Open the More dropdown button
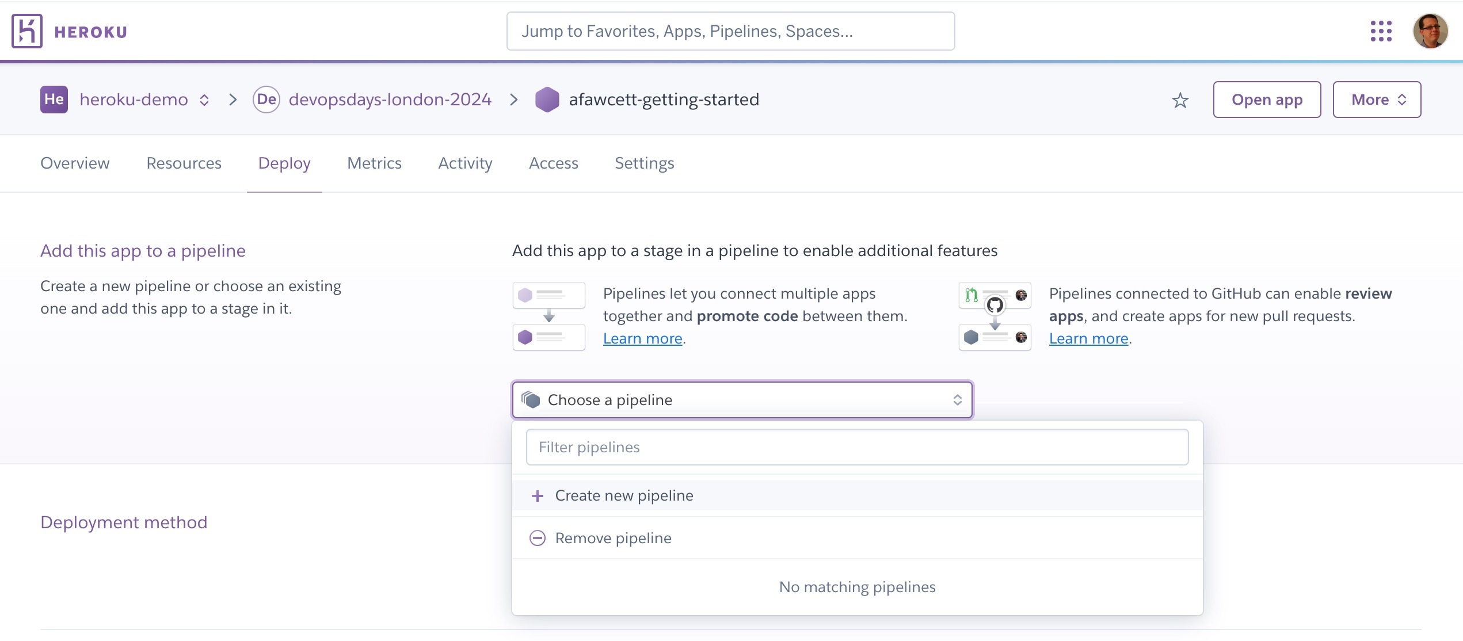The width and height of the screenshot is (1463, 641). 1377,100
